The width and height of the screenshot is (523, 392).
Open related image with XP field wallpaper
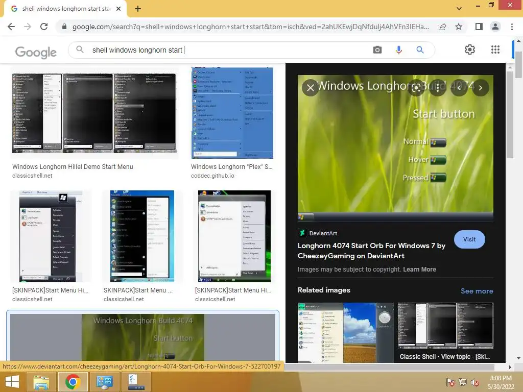(x=346, y=332)
